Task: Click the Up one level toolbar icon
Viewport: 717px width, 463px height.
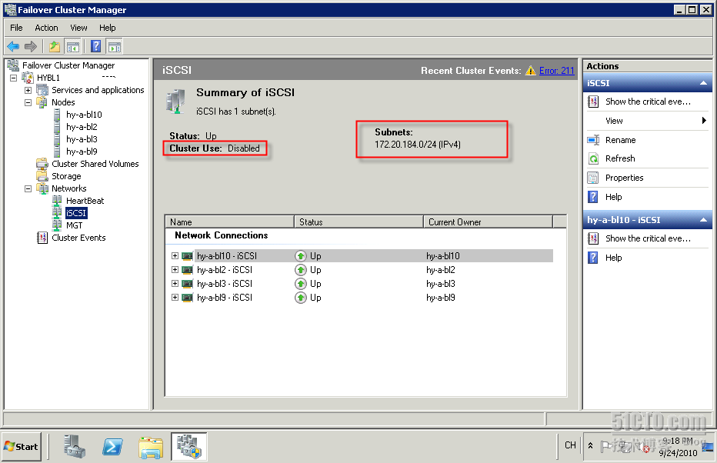Action: pos(55,46)
